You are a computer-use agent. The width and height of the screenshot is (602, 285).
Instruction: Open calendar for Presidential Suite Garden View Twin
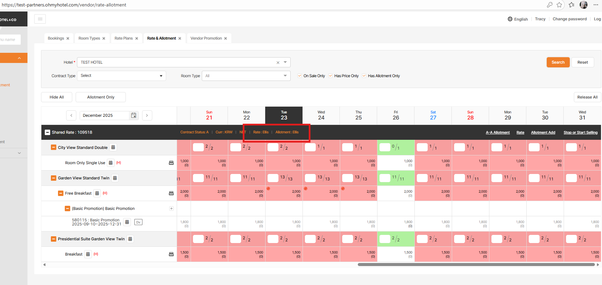(x=130, y=239)
